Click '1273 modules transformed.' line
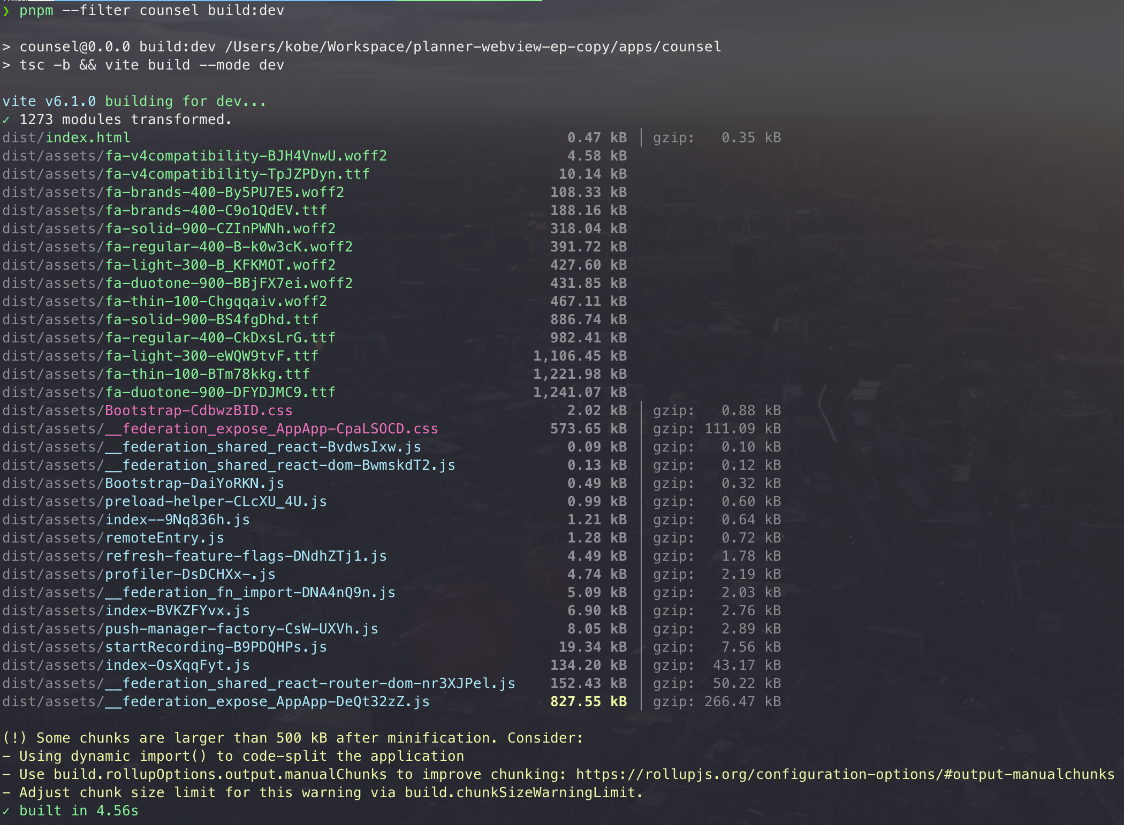1124x825 pixels. 126,120
